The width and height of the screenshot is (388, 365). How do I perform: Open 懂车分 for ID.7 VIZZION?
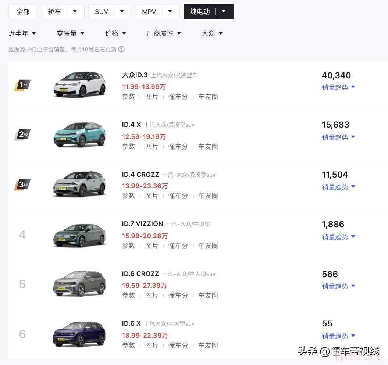tap(178, 246)
